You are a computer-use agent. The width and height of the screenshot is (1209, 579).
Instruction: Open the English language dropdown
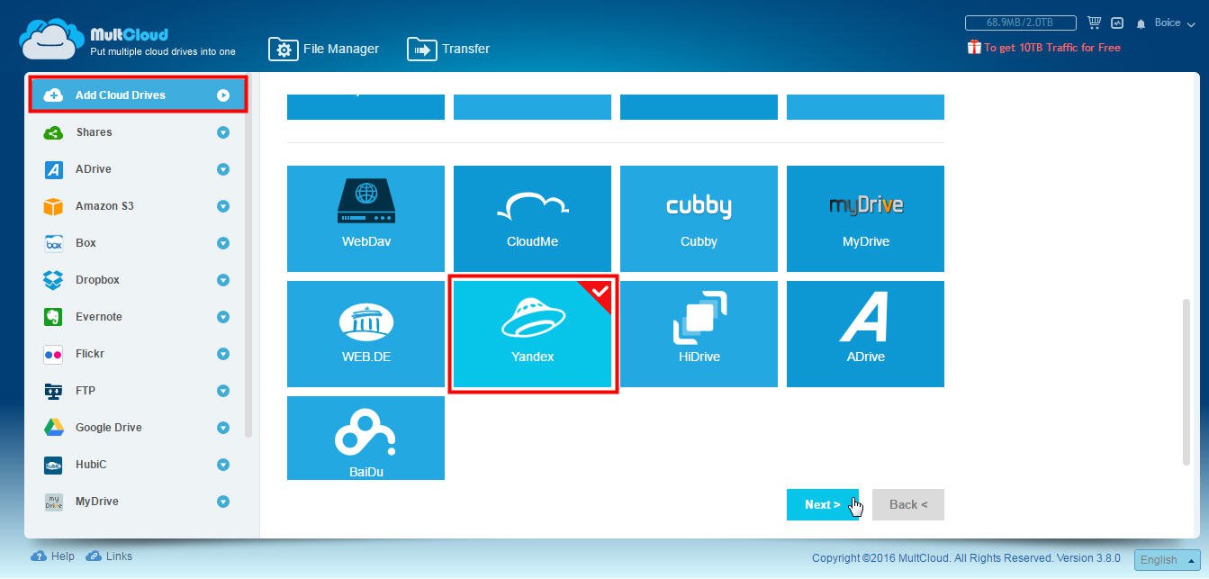pyautogui.click(x=1167, y=560)
